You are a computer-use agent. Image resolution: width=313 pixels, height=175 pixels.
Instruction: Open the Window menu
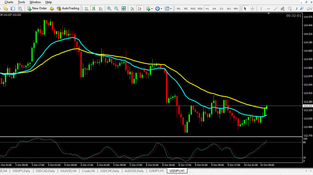[x=35, y=2]
